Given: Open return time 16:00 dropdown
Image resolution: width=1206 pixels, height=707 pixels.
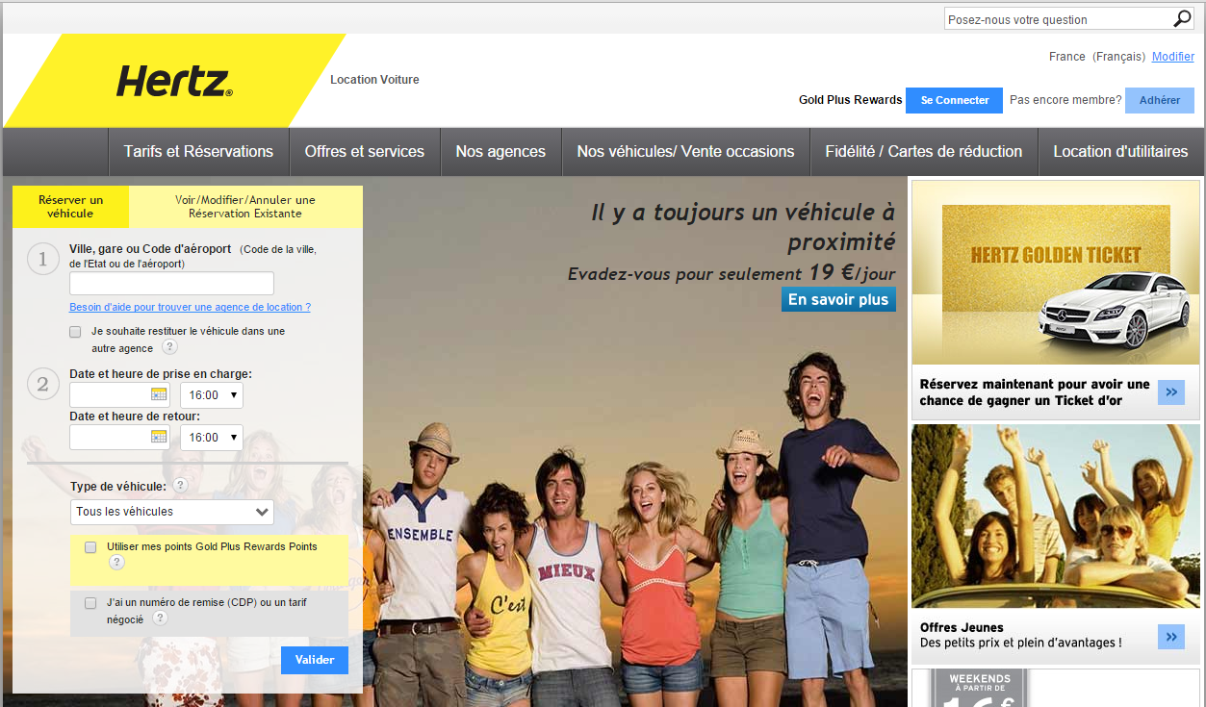Looking at the screenshot, I should point(212,438).
